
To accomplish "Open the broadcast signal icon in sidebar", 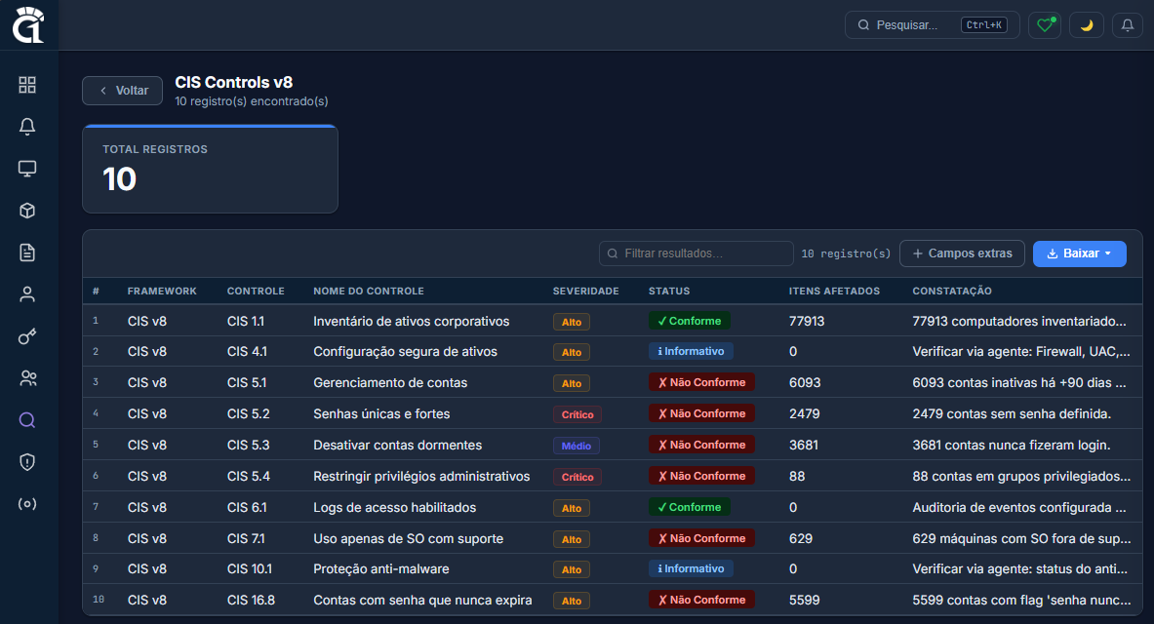I will coord(27,504).
